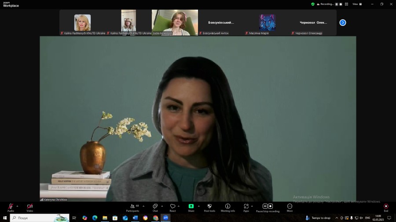Show hidden system tray icons

(x=337, y=218)
